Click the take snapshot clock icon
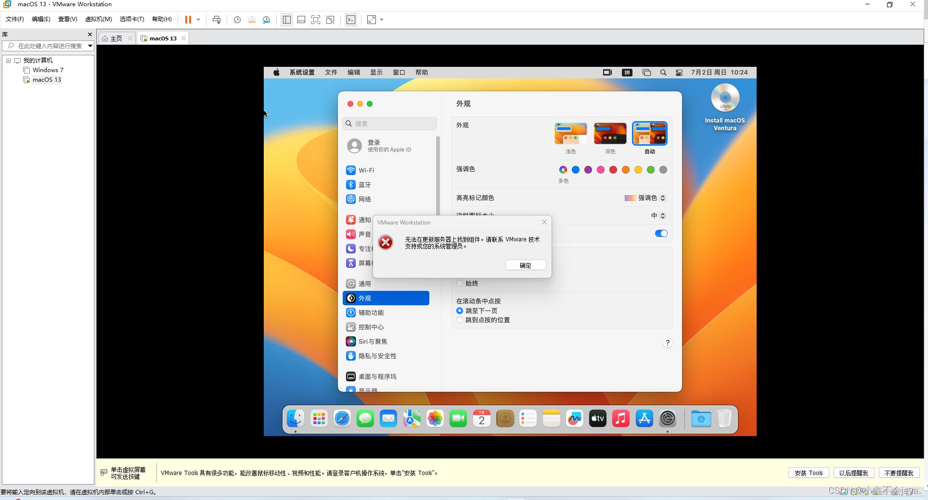Image resolution: width=928 pixels, height=500 pixels. click(237, 20)
